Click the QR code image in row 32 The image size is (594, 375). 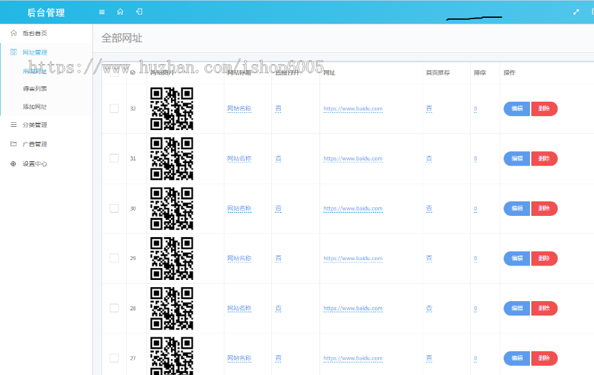pos(172,109)
